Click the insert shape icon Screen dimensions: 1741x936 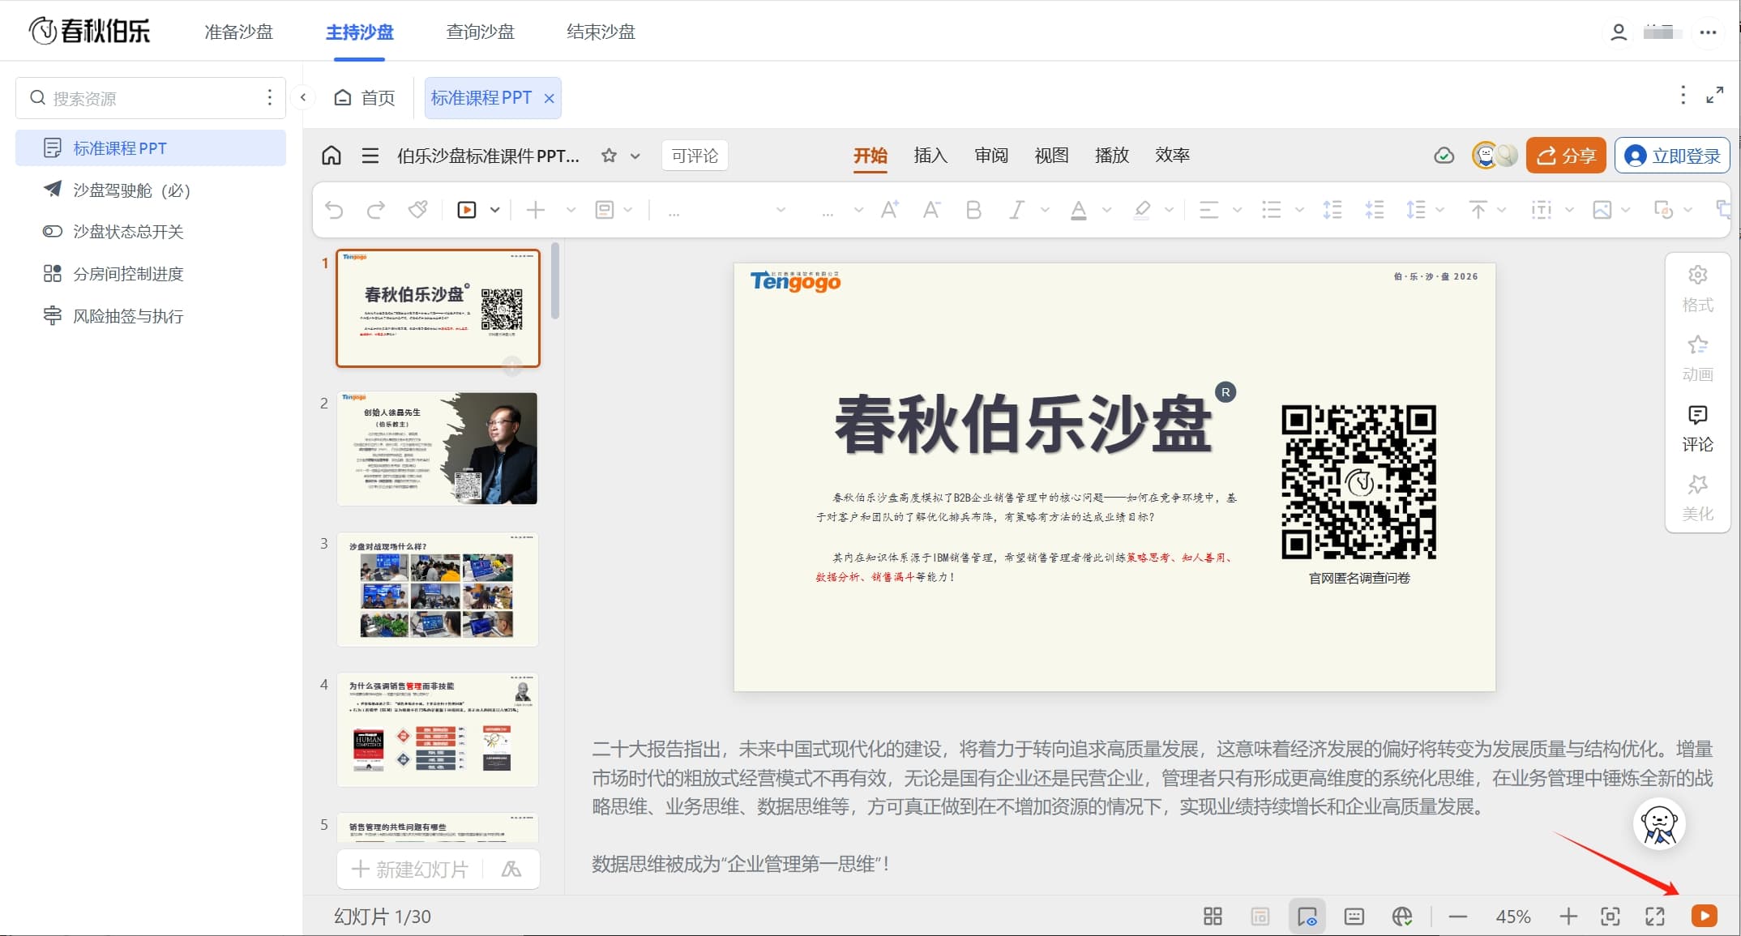[1663, 210]
